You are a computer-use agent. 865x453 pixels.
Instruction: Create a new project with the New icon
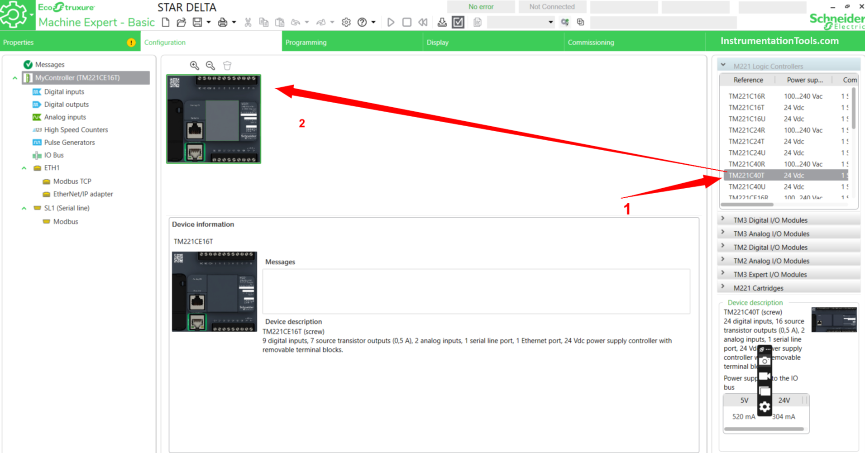point(166,22)
